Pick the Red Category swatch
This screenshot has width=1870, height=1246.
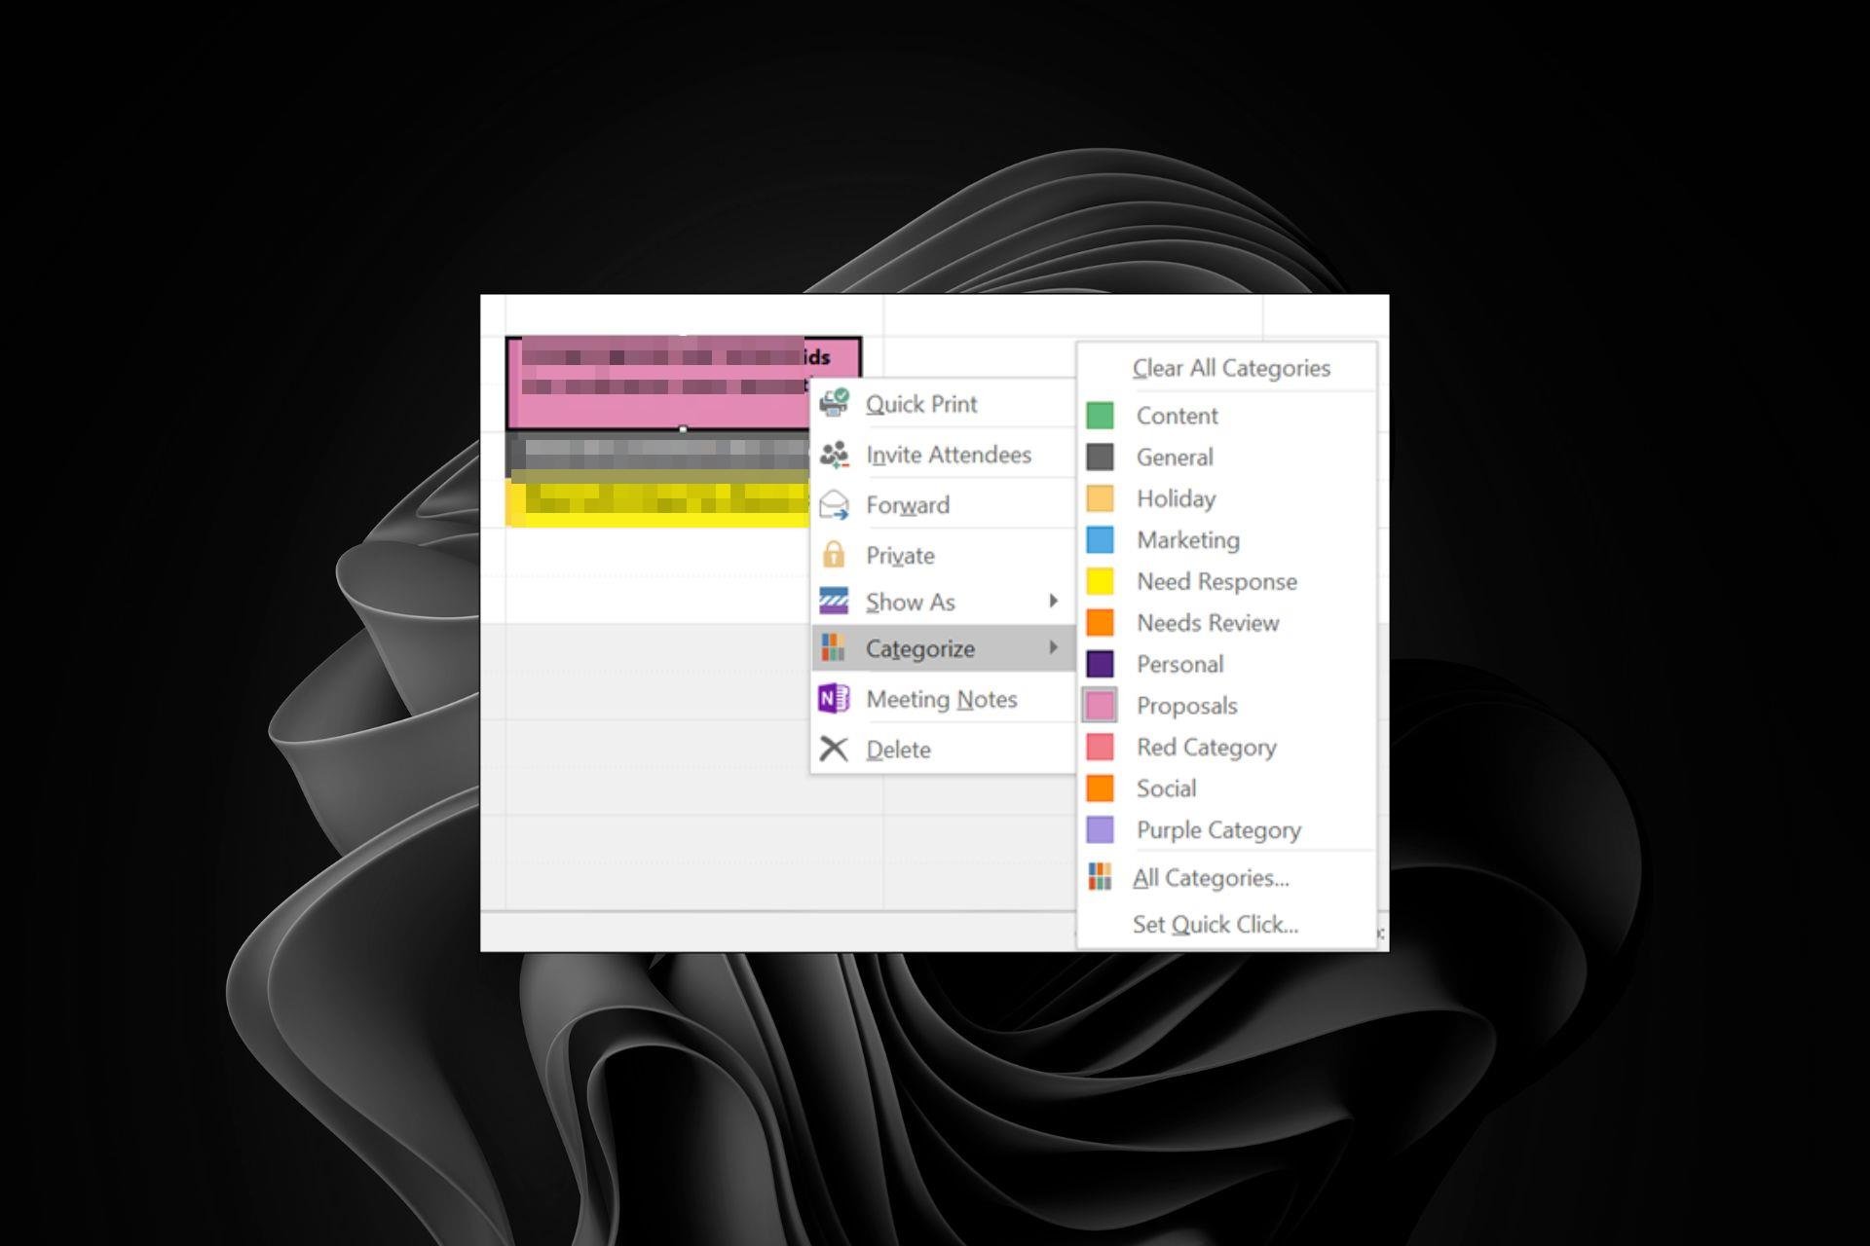[1100, 747]
